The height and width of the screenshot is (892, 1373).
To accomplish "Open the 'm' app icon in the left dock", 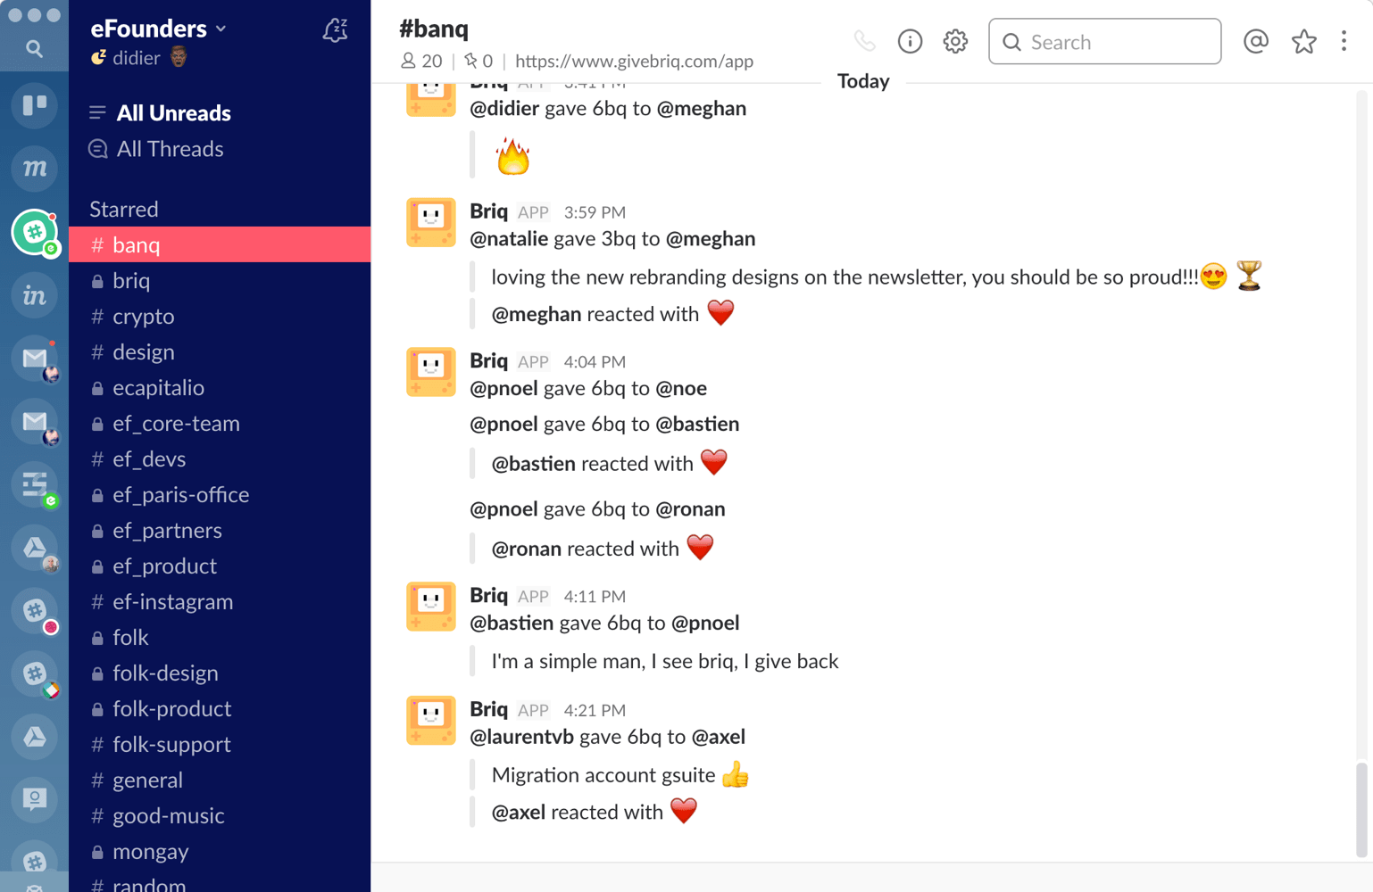I will [x=34, y=169].
